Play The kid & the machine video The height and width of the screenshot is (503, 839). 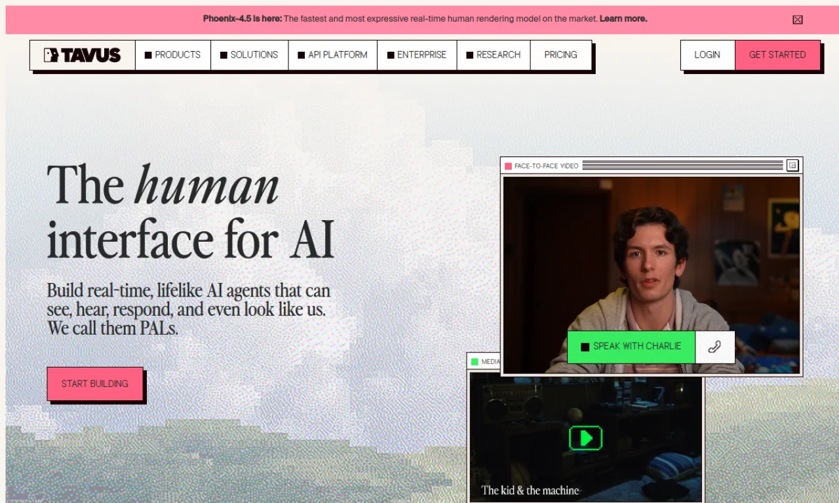click(586, 438)
